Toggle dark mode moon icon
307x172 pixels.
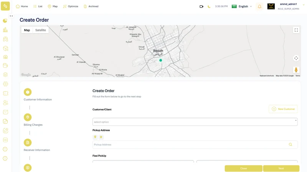pyautogui.click(x=209, y=6)
